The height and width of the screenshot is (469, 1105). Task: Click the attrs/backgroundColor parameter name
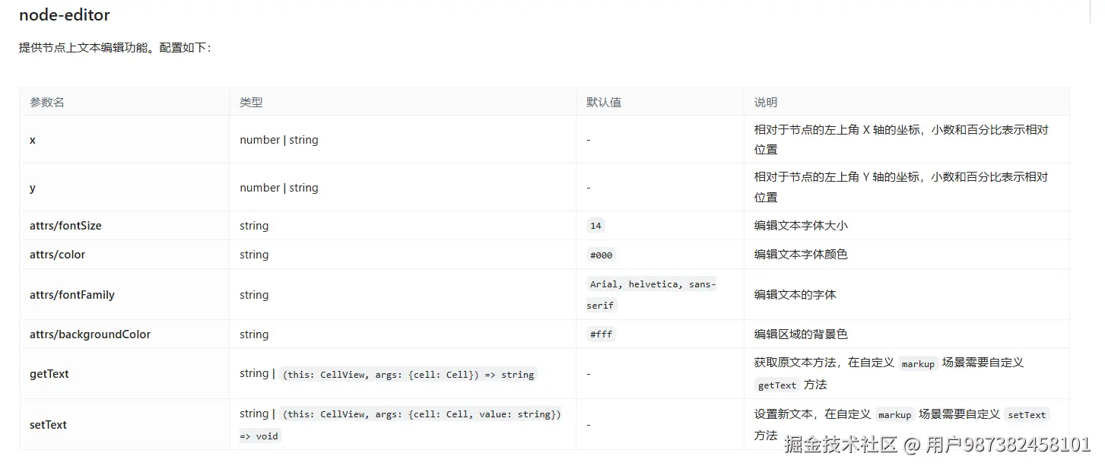90,334
